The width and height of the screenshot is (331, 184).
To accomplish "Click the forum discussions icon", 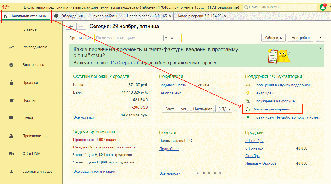I will [248, 101].
